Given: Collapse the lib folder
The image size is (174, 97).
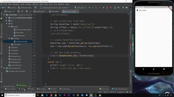Looking at the screenshot, I should point(7,24).
